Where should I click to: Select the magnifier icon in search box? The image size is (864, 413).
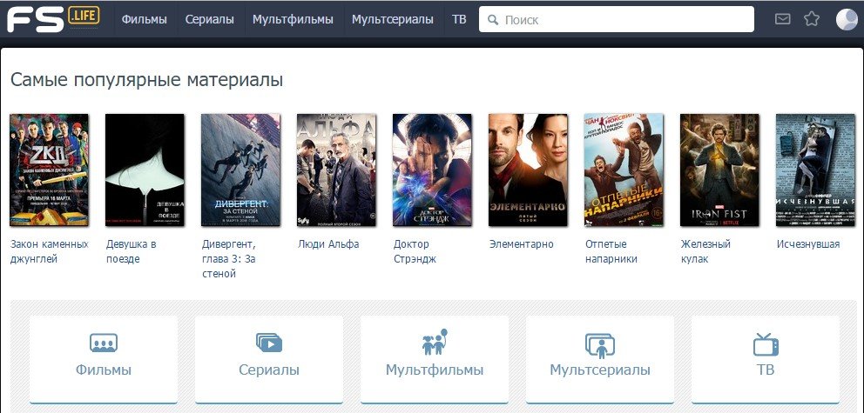pyautogui.click(x=493, y=20)
